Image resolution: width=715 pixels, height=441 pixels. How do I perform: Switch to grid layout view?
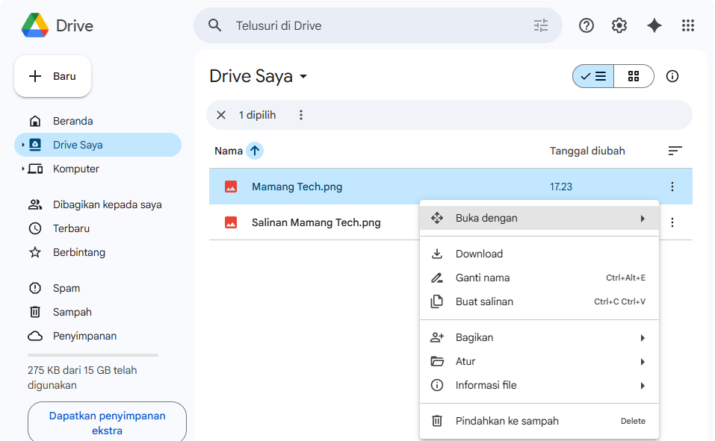(634, 76)
